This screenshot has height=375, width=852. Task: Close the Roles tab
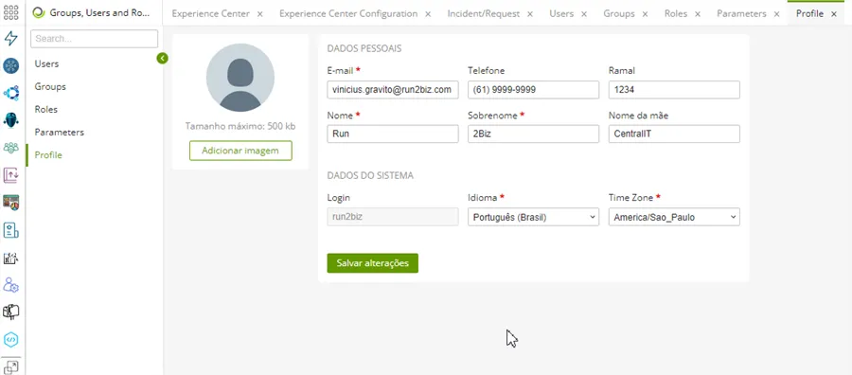coord(697,14)
